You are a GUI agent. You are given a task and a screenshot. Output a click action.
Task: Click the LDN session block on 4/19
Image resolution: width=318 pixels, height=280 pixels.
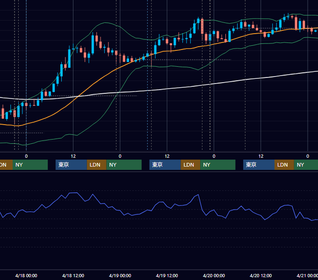[190, 165]
